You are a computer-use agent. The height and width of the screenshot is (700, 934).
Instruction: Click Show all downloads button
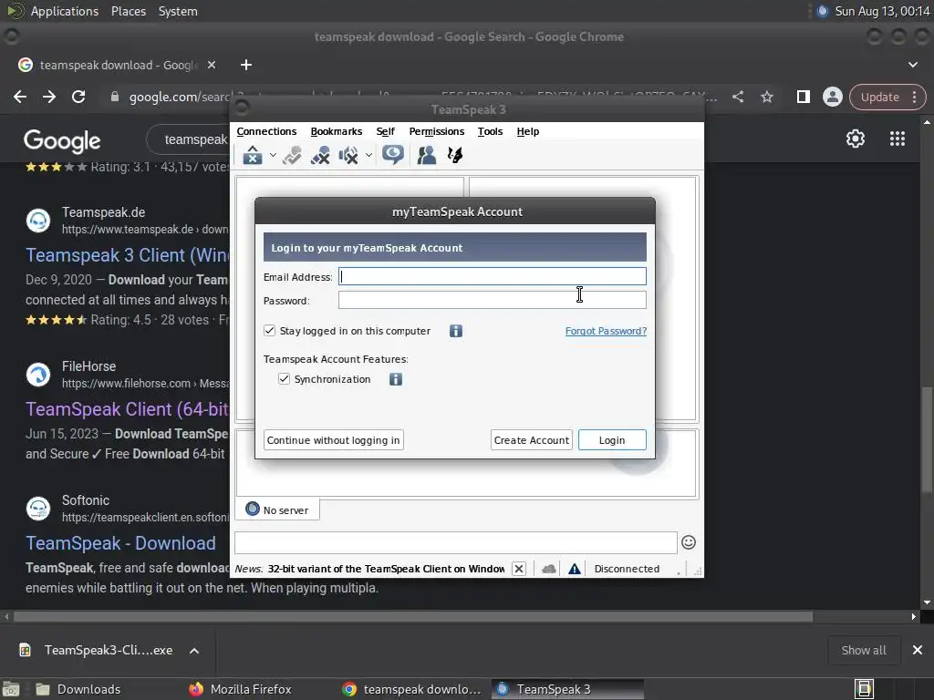click(864, 650)
